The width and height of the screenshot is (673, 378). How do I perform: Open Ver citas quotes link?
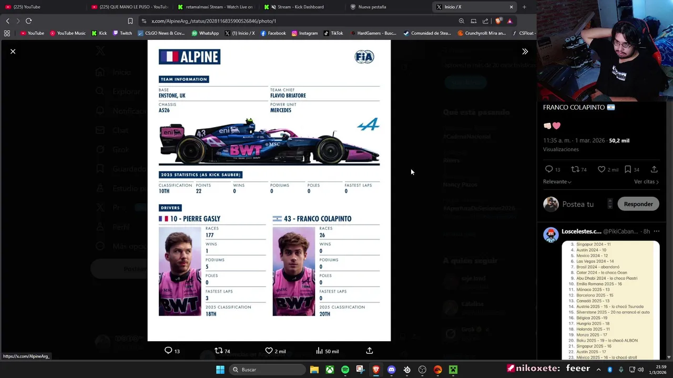pyautogui.click(x=646, y=182)
